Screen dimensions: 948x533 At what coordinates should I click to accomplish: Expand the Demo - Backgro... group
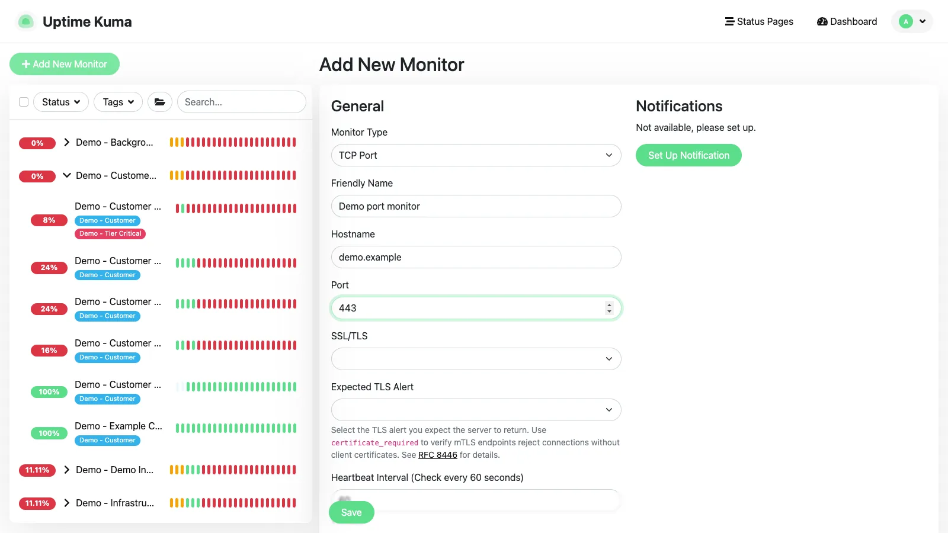67,142
